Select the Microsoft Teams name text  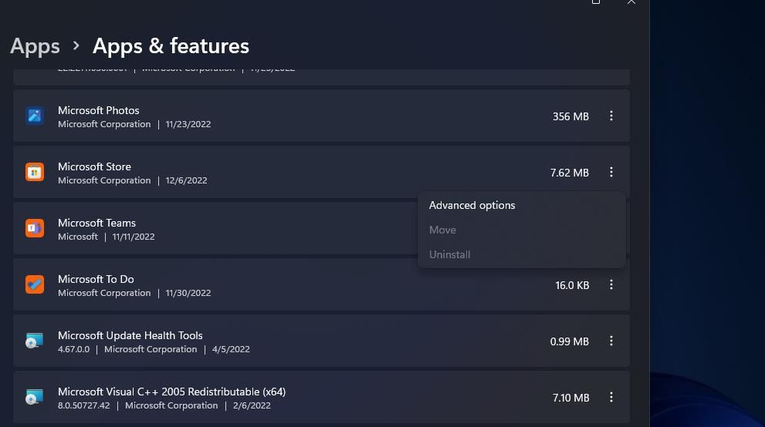[x=96, y=223]
